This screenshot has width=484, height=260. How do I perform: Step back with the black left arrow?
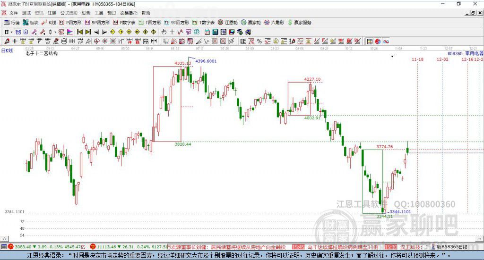click(96, 32)
